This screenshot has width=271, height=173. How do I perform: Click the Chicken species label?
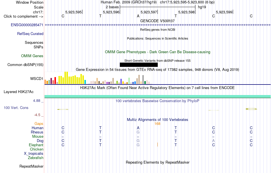(x=37, y=149)
